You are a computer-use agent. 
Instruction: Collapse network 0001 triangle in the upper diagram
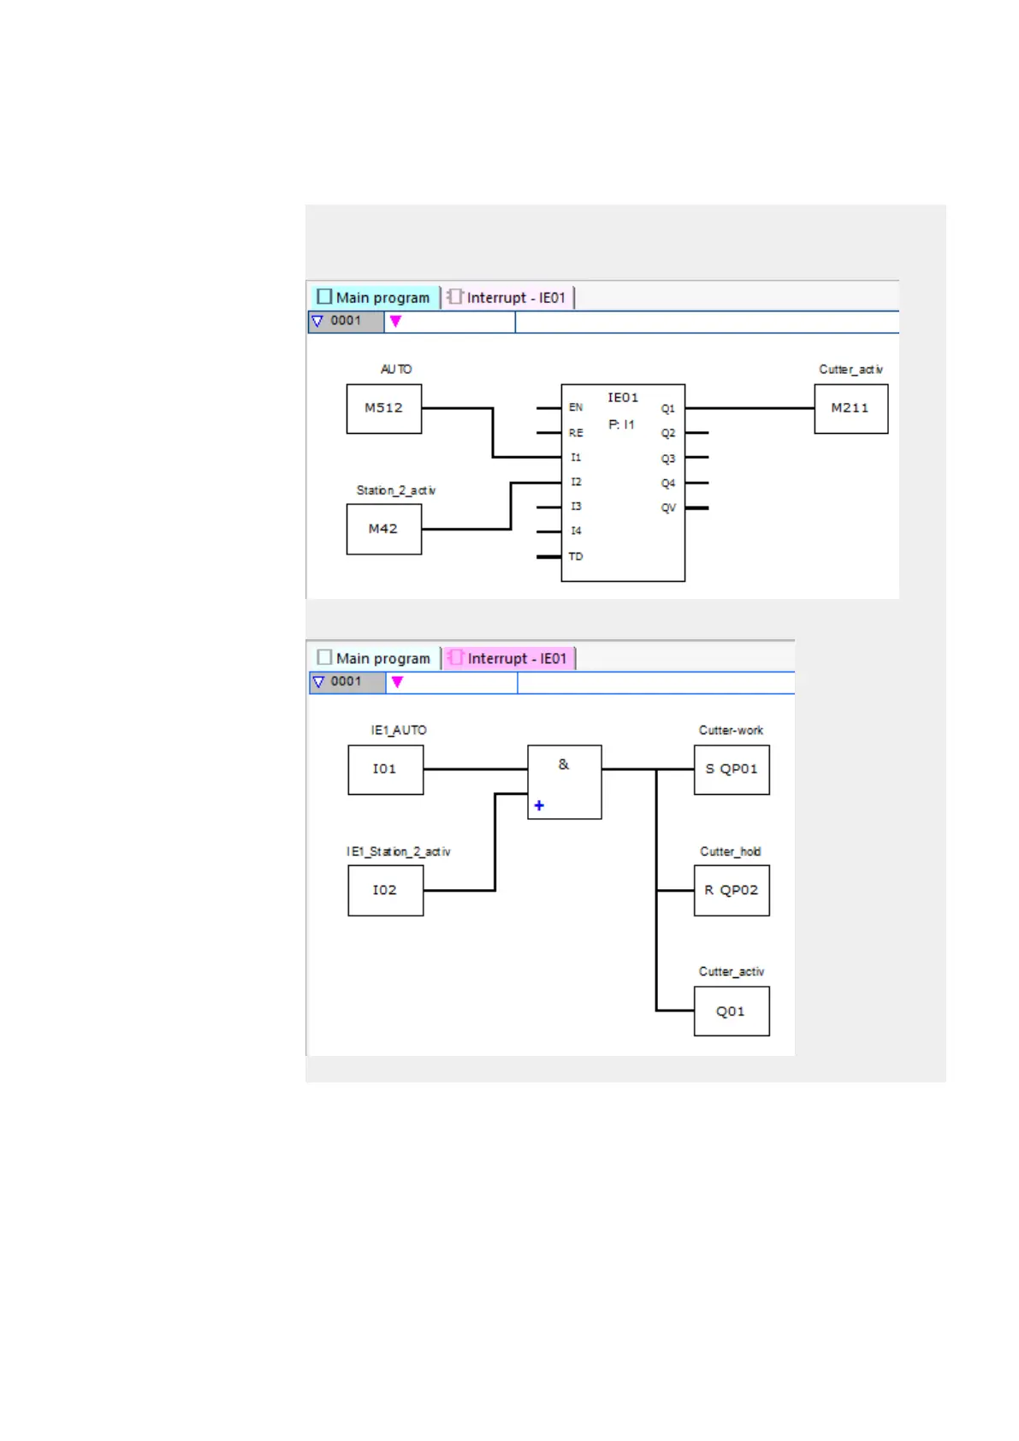tap(317, 321)
